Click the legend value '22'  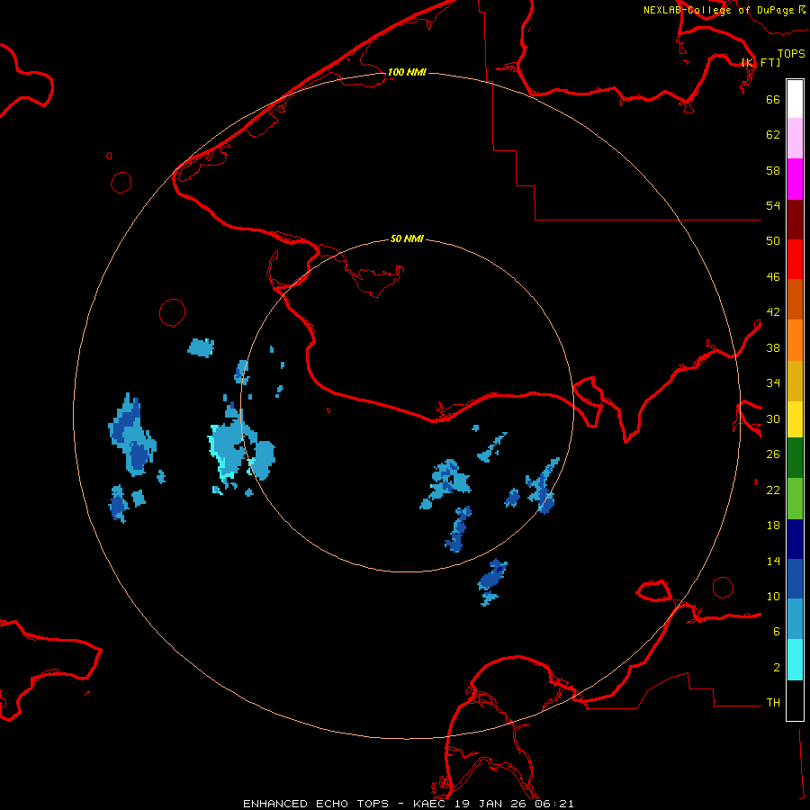(x=773, y=490)
